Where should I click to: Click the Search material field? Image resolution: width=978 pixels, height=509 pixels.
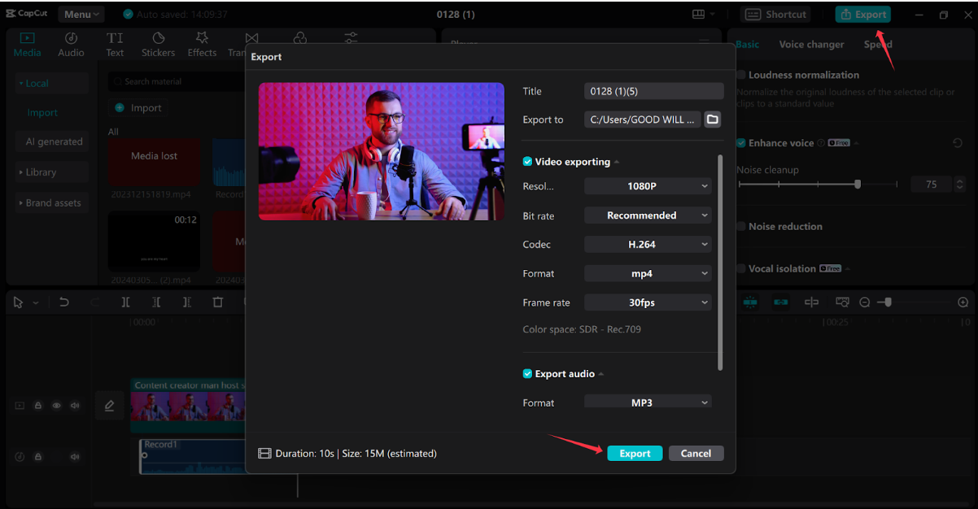[x=175, y=81]
